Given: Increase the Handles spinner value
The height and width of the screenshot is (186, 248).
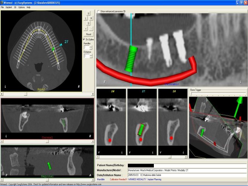Looking at the screenshot, I should 91,46.
